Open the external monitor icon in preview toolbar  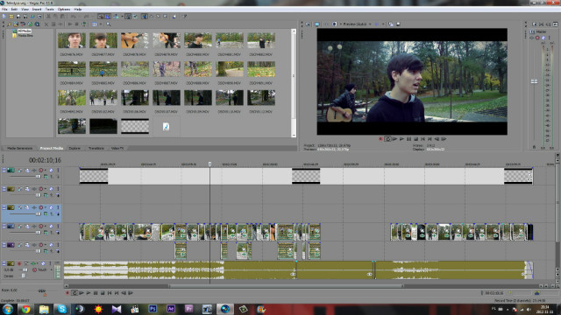point(317,24)
